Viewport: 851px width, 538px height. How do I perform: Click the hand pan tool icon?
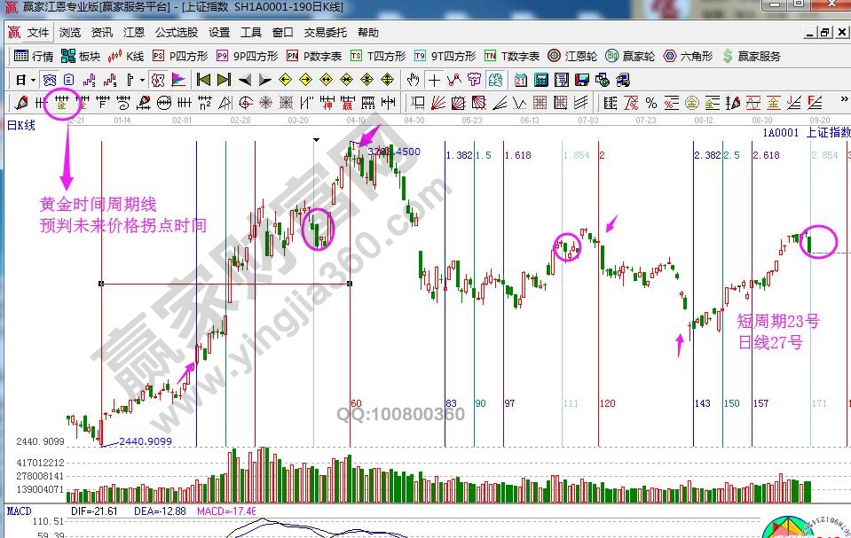tap(413, 80)
